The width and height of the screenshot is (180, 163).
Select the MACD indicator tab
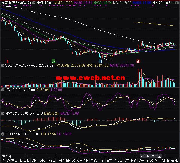[25, 161]
